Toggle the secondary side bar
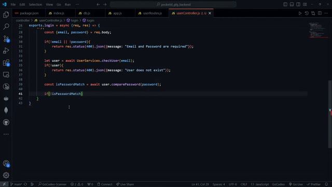This screenshot has height=187, width=332. click(298, 5)
